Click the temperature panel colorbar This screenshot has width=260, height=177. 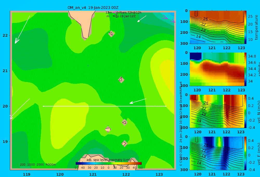pos(245,27)
